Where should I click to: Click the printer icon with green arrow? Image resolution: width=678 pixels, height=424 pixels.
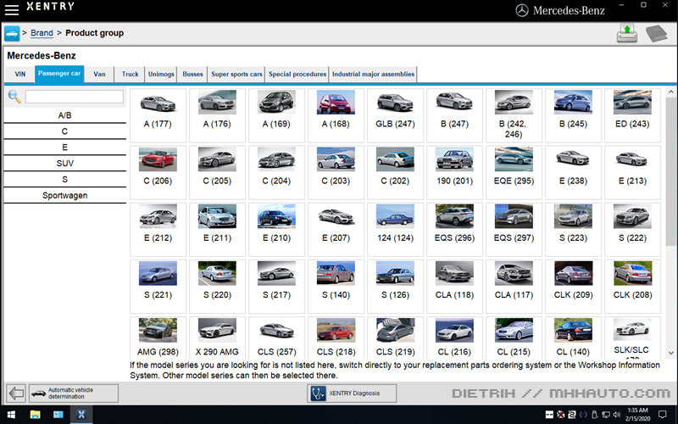[x=627, y=33]
